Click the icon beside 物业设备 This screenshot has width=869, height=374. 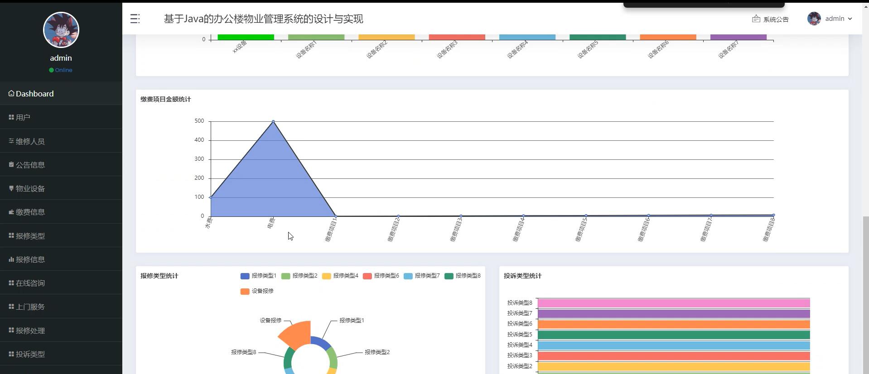tap(11, 188)
